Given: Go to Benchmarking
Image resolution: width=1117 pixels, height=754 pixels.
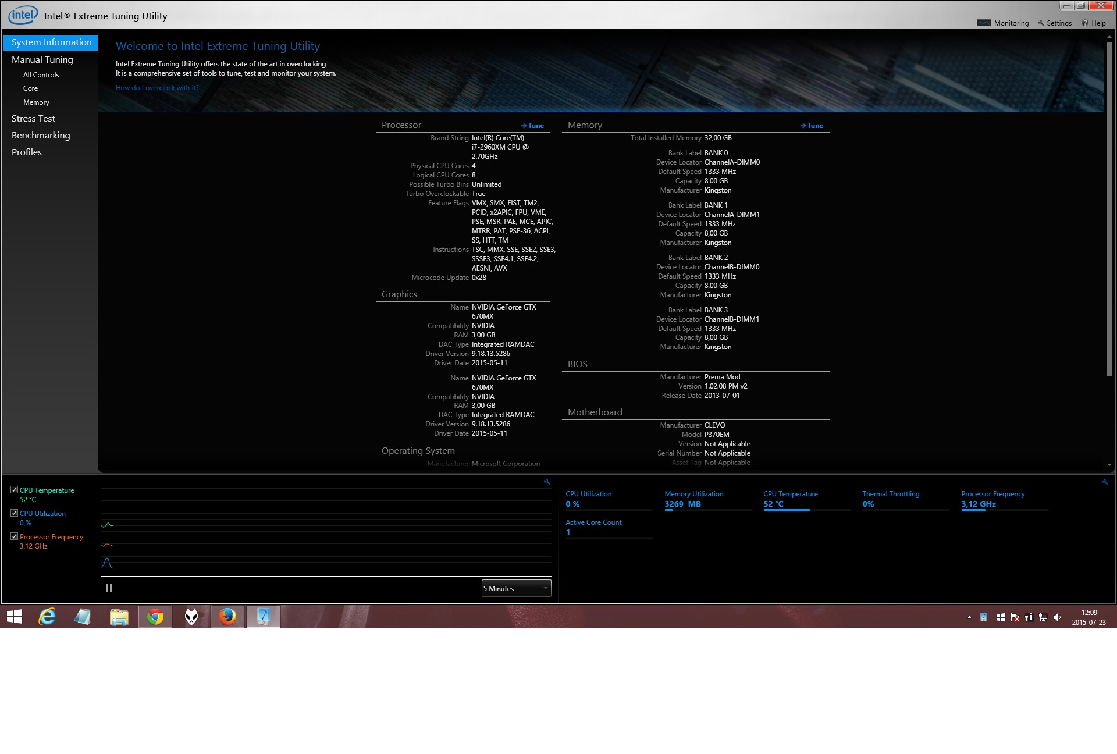Looking at the screenshot, I should (41, 136).
